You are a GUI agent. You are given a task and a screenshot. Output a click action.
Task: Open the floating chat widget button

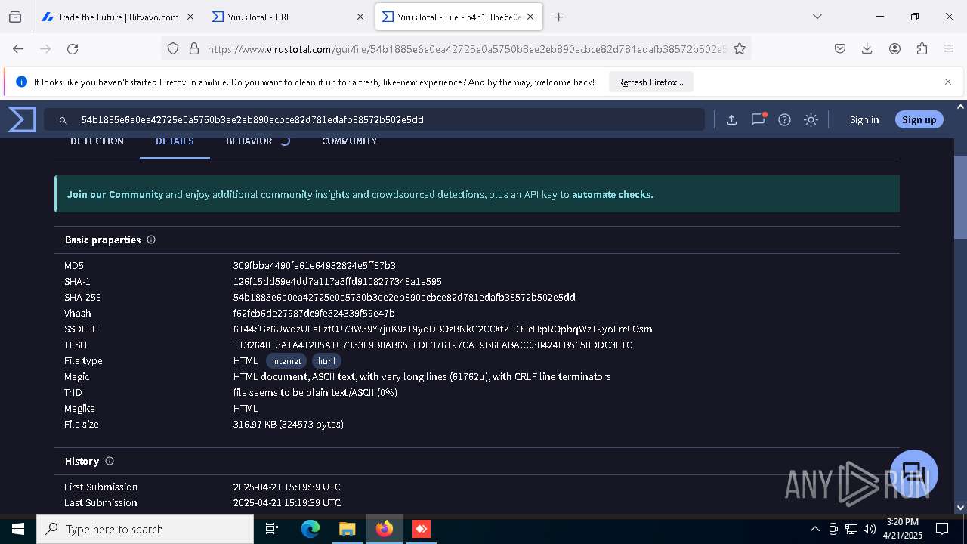(x=914, y=474)
